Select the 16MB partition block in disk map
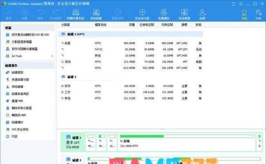This screenshot has width=266, height=164. coord(112,142)
